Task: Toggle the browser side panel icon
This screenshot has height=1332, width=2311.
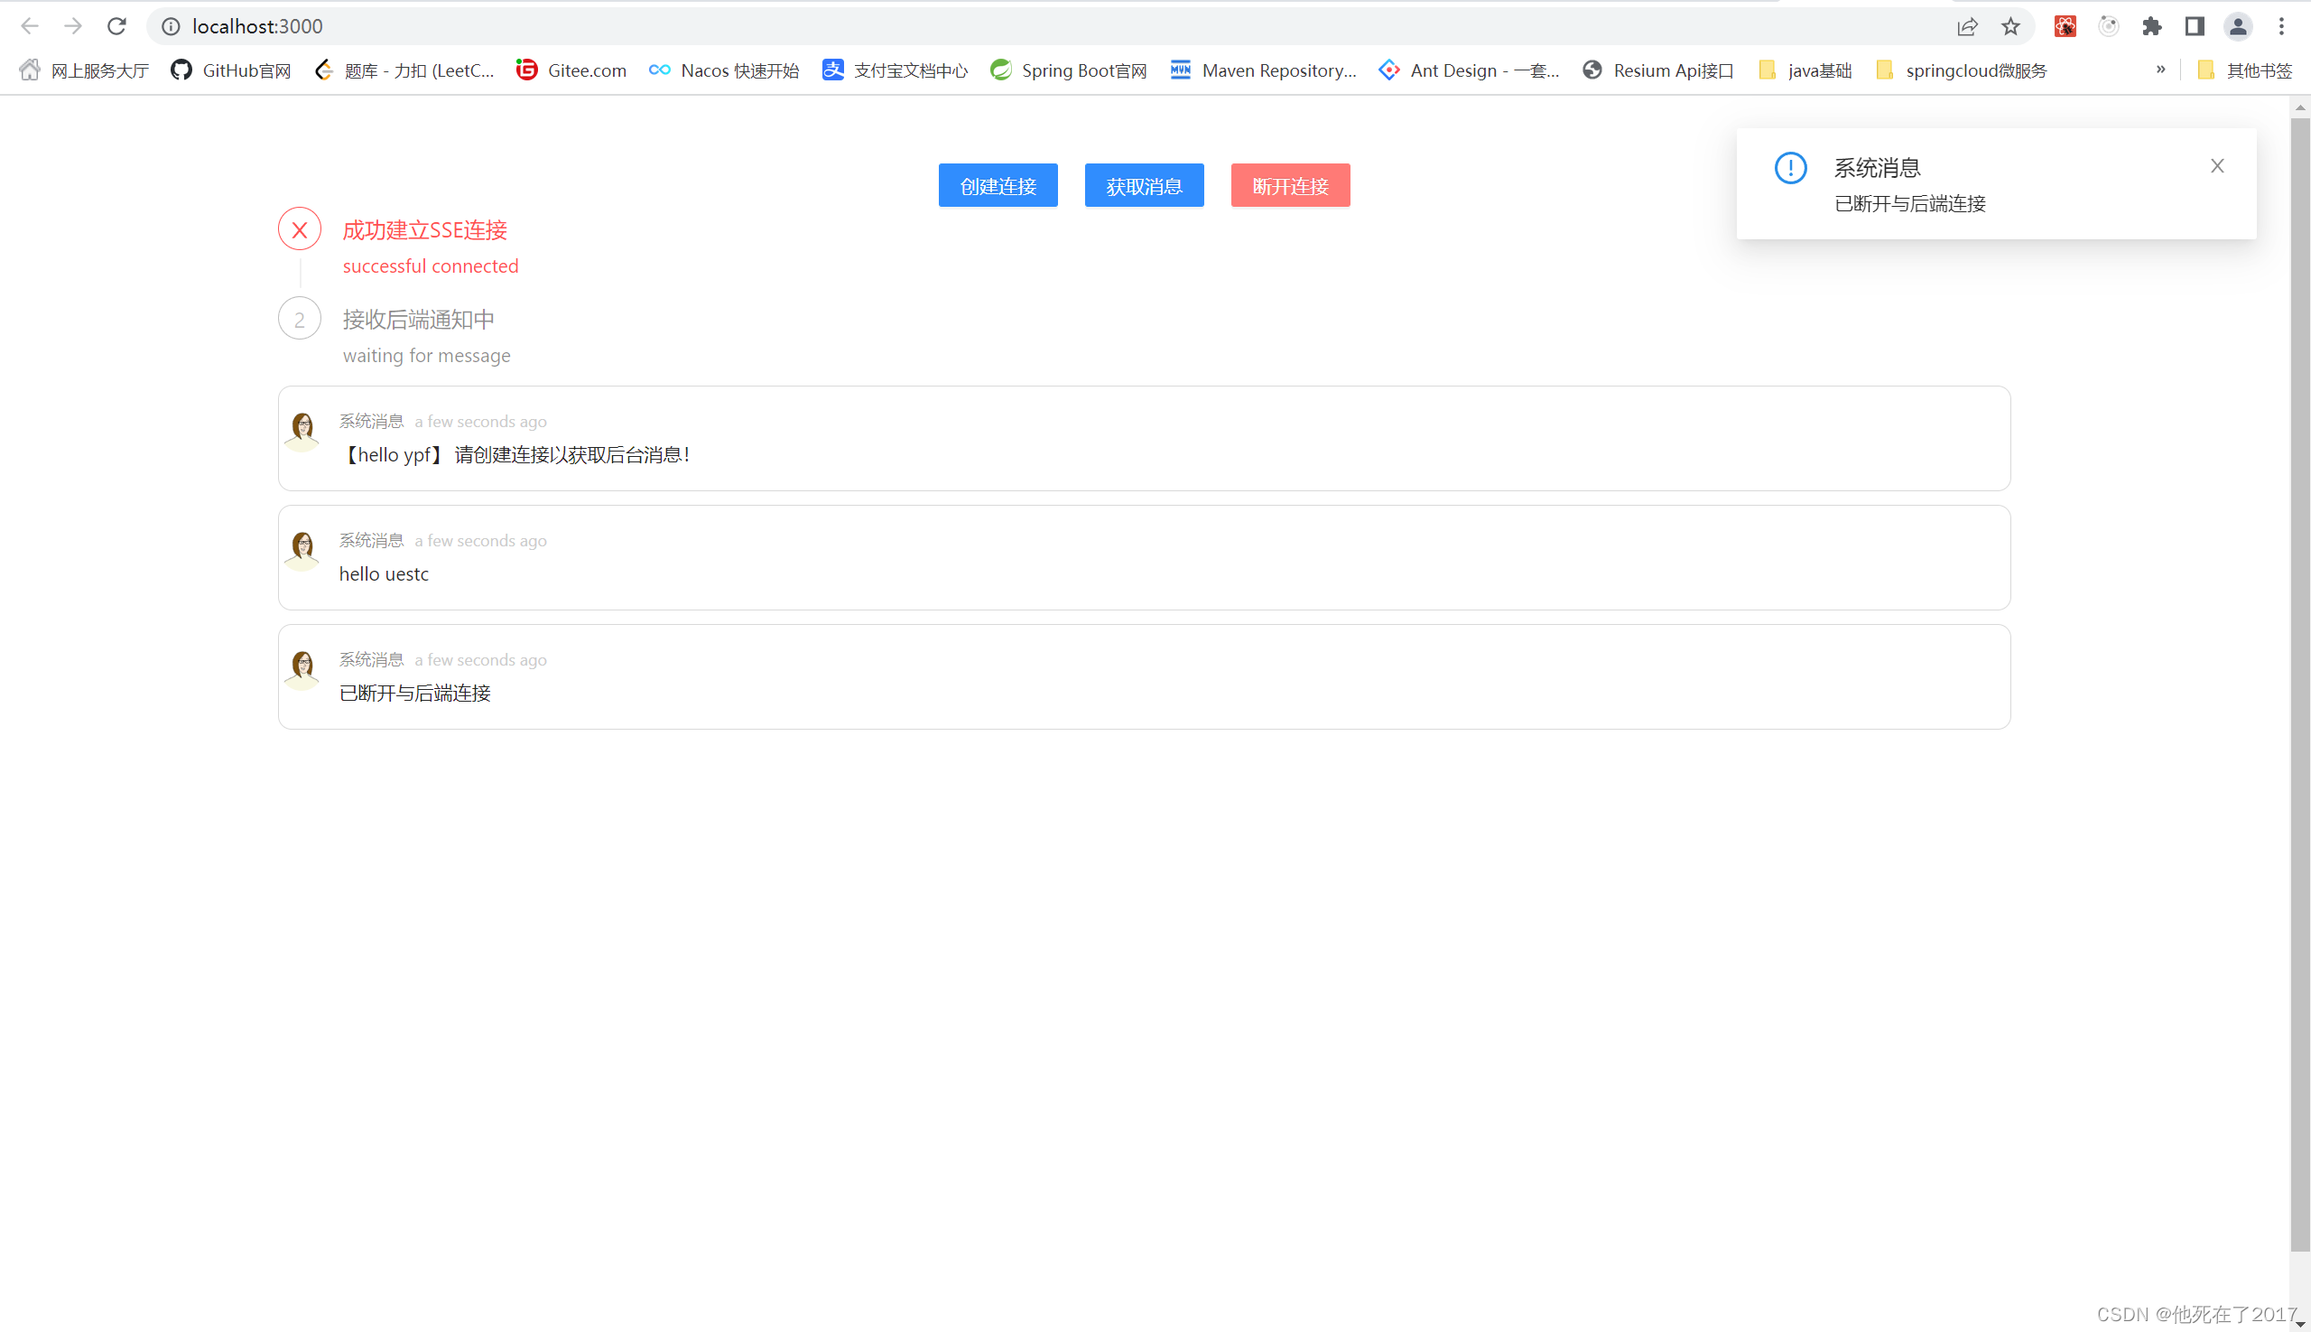Action: coord(2195,25)
